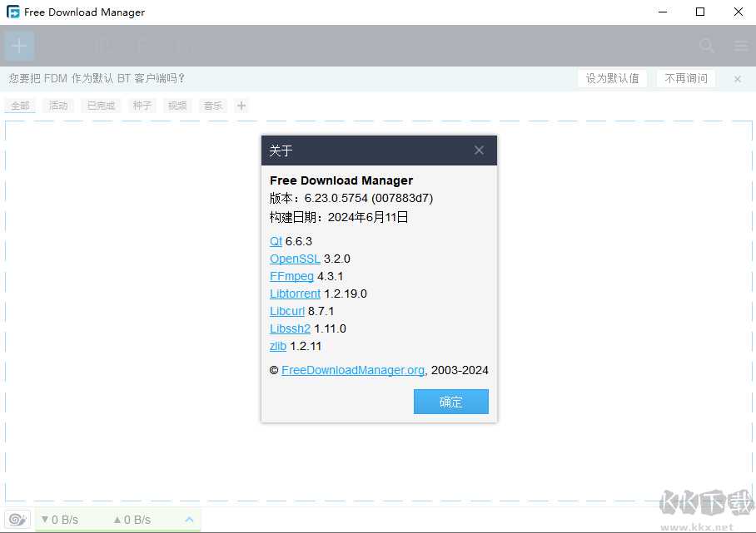The width and height of the screenshot is (756, 533).
Task: Click the version text 6.23.0.5754
Action: tap(336, 199)
